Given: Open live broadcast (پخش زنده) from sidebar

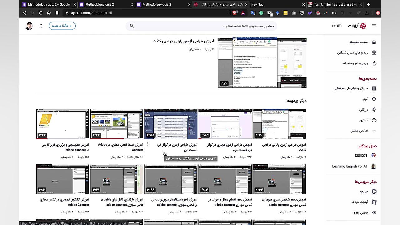Looking at the screenshot, I should coord(374,212).
